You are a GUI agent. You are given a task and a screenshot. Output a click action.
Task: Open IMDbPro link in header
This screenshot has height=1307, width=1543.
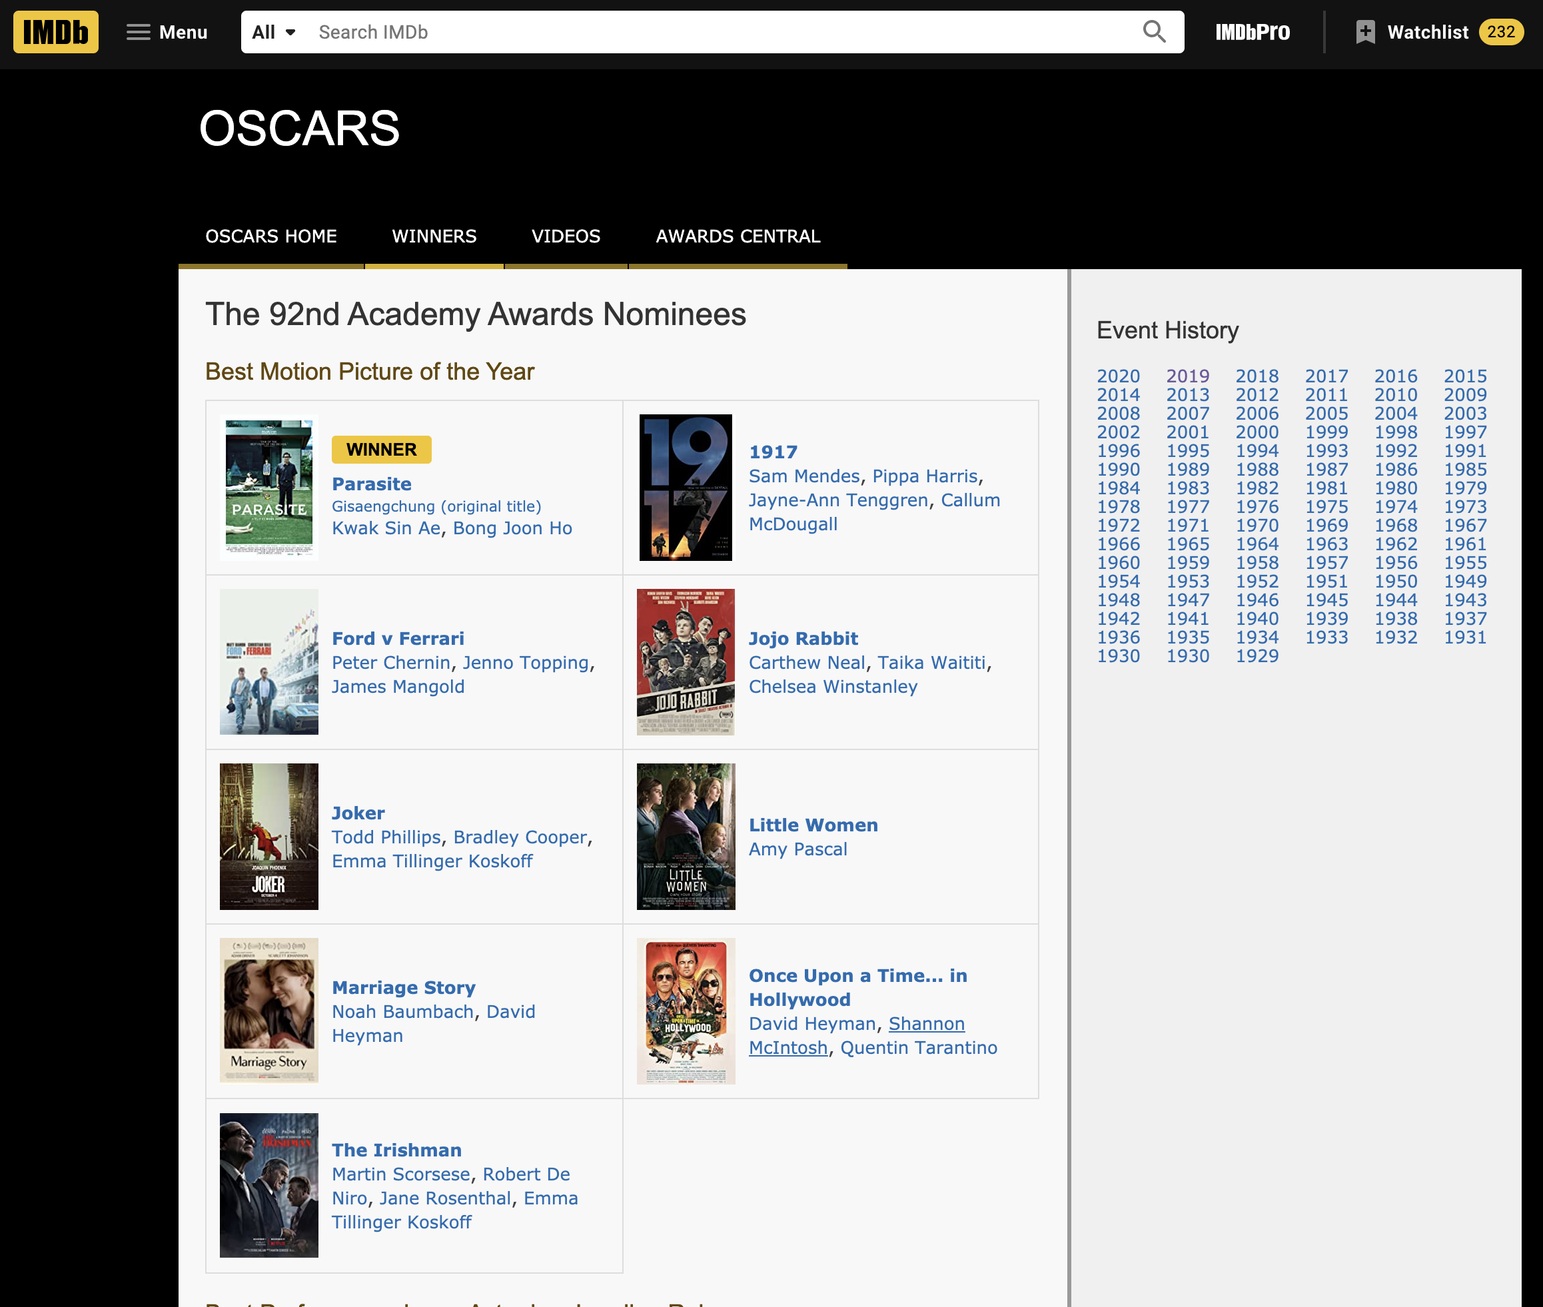tap(1252, 32)
